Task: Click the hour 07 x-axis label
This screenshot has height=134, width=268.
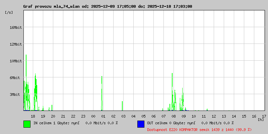Action: pos(164,116)
